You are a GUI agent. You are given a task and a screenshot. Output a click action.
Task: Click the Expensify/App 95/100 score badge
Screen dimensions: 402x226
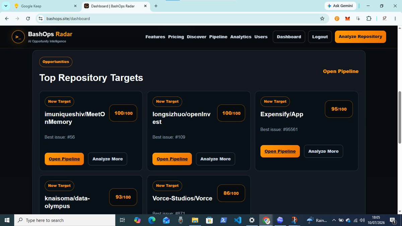click(x=339, y=109)
